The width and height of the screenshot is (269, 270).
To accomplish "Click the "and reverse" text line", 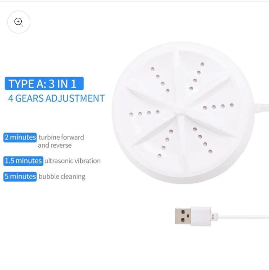I will [x=55, y=145].
